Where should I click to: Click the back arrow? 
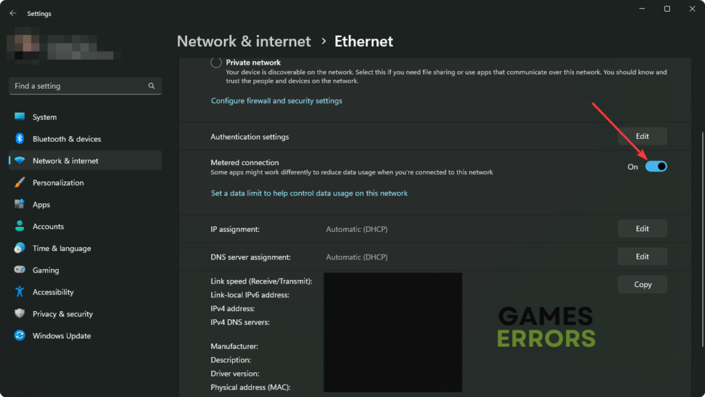point(13,13)
